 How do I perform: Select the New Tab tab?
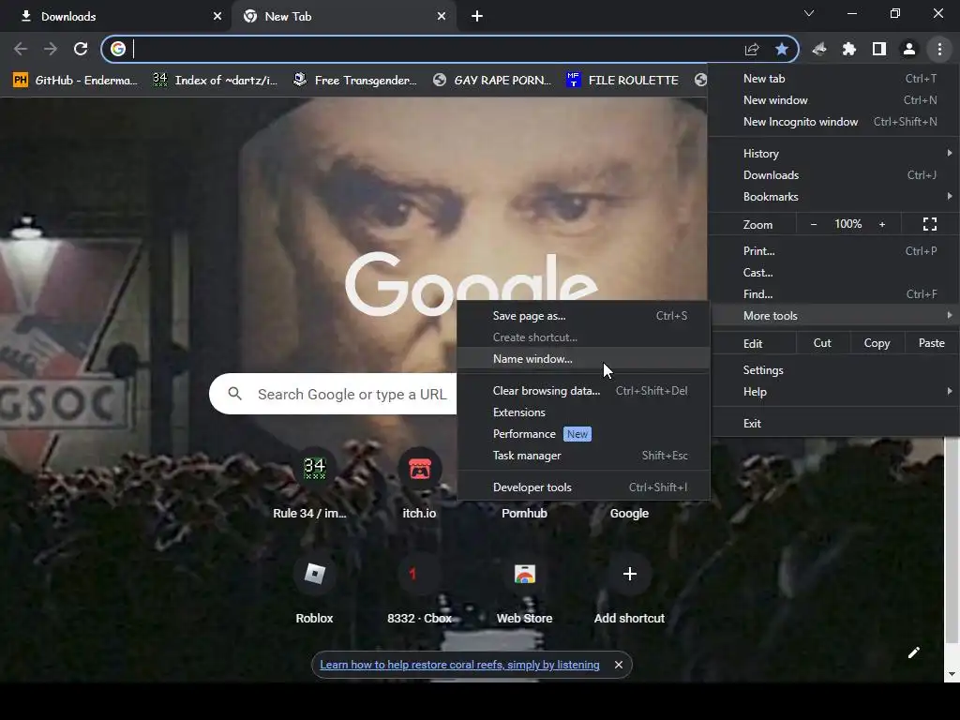coord(344,17)
